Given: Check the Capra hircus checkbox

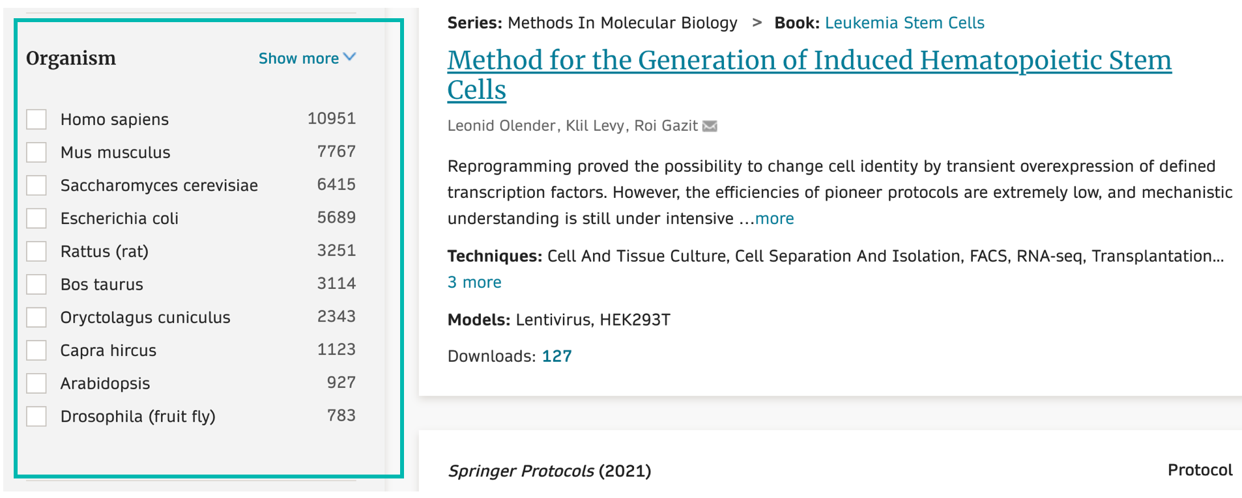Looking at the screenshot, I should [x=36, y=350].
